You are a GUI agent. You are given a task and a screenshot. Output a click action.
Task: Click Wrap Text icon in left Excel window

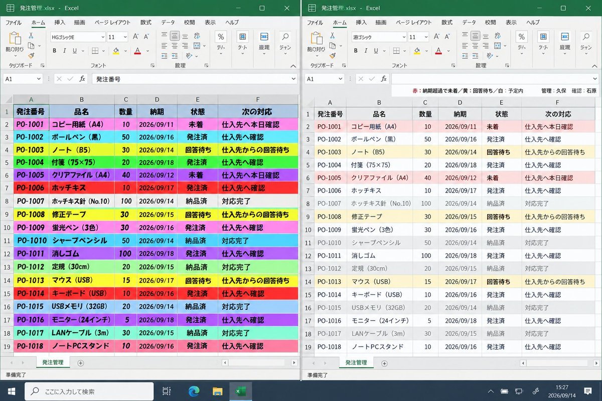coord(196,36)
